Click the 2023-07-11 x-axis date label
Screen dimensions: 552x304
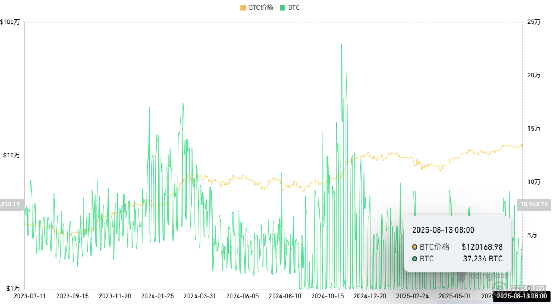coord(29,295)
